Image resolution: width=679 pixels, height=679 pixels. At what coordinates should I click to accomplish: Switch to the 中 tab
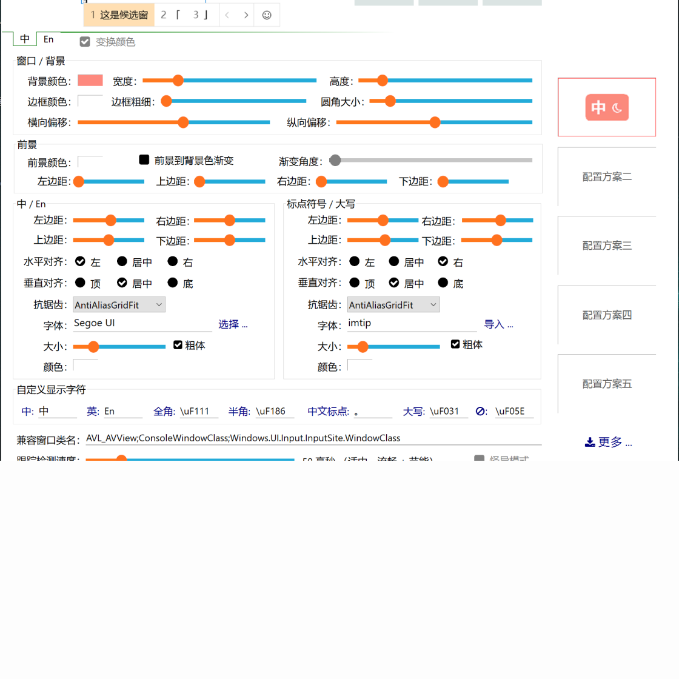point(25,39)
